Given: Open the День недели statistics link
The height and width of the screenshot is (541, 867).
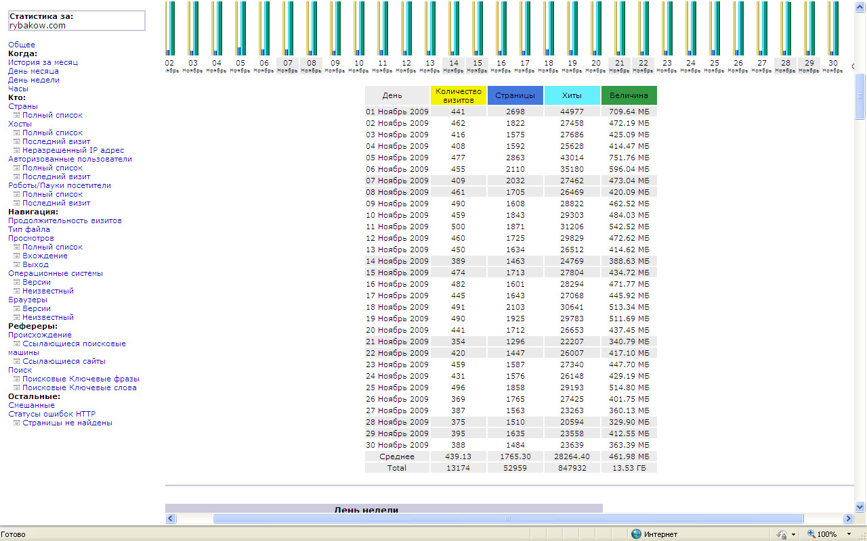Looking at the screenshot, I should click(x=34, y=80).
